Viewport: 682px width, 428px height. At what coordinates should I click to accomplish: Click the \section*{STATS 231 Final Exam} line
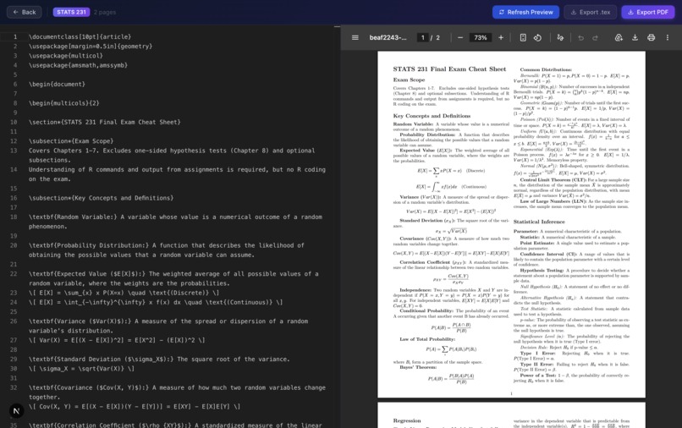(x=105, y=122)
